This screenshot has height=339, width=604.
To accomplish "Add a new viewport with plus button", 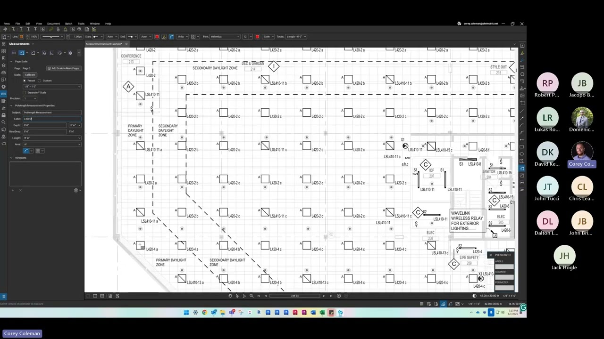I will pos(13,190).
